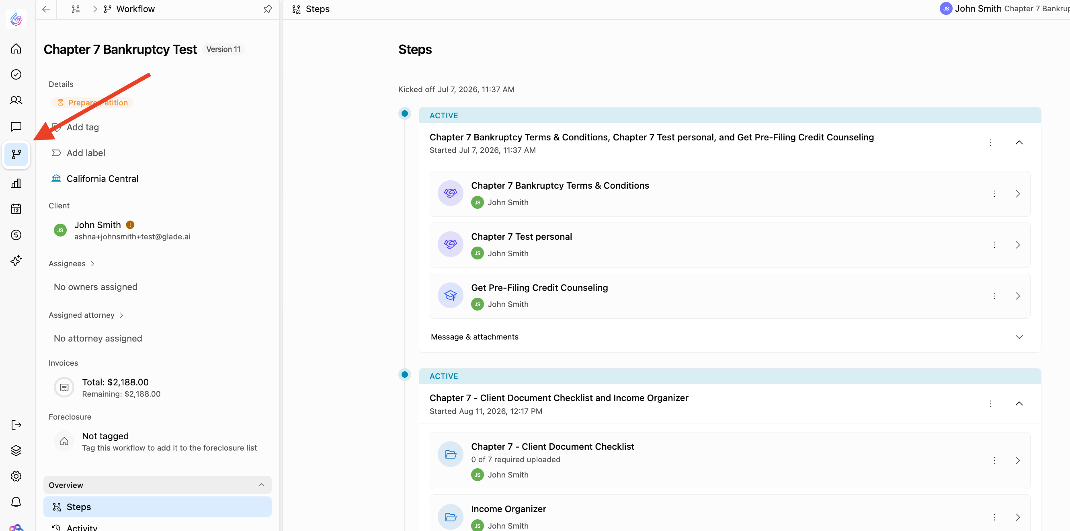
Task: Click Add tag
Action: pos(76,127)
